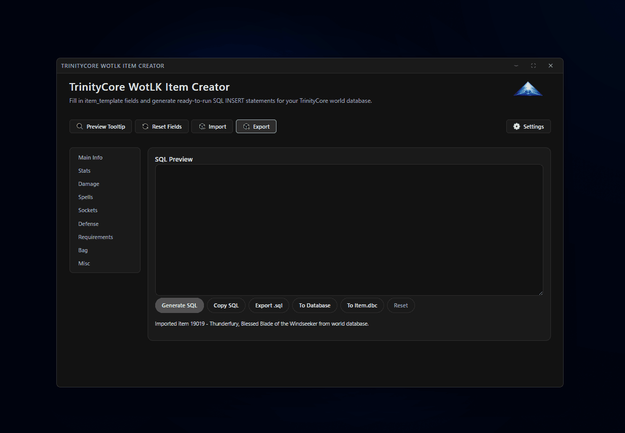Viewport: 625px width, 433px height.
Task: Switch to the Requirements section
Action: [95, 237]
